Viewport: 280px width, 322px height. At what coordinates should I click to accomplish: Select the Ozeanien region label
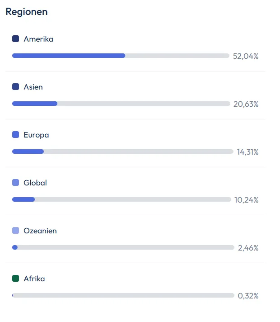tap(40, 231)
